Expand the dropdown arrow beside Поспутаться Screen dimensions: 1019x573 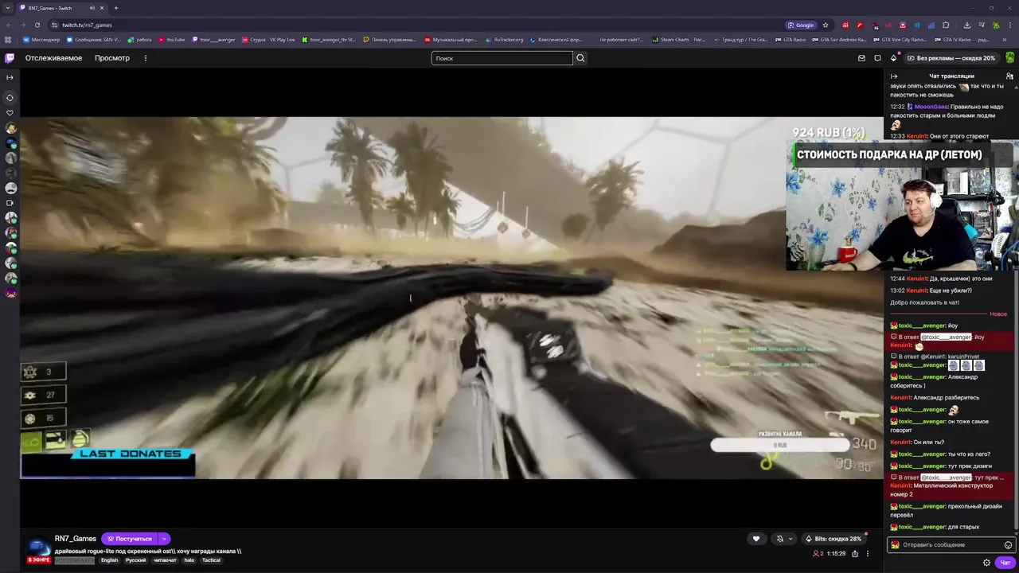coord(164,539)
